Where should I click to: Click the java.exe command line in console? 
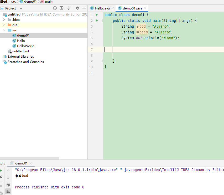click(119, 170)
